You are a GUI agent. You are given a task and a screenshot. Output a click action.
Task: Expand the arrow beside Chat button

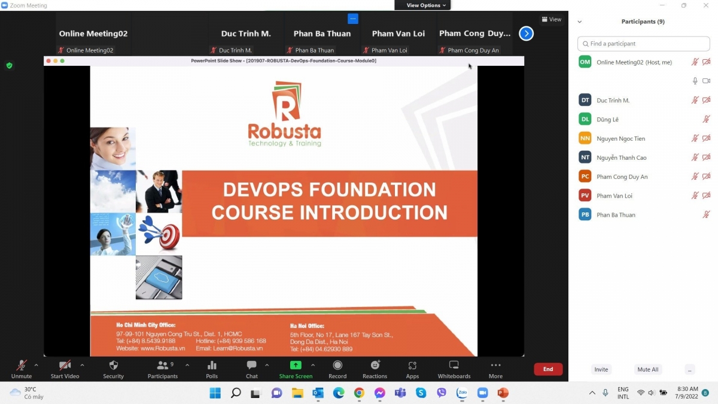267,365
